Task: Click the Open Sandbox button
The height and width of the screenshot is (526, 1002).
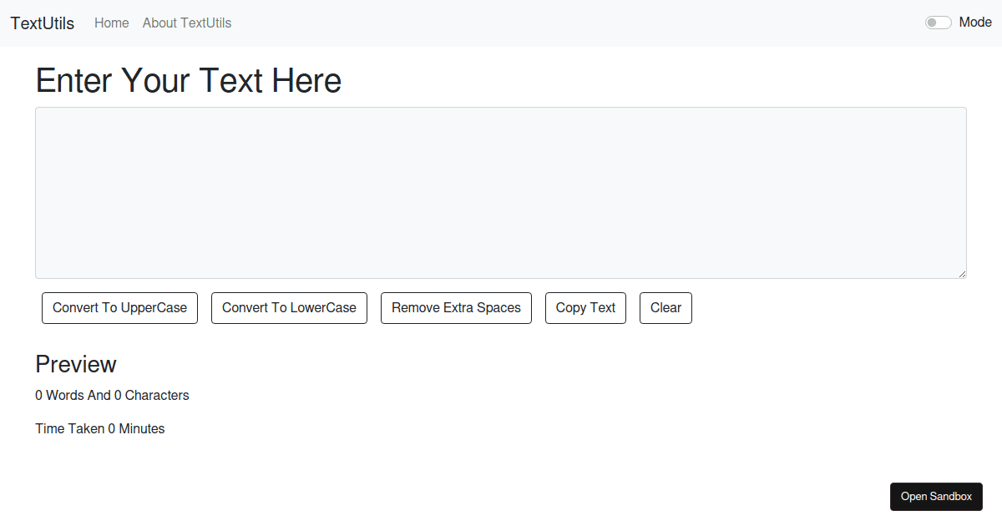Action: pyautogui.click(x=936, y=496)
